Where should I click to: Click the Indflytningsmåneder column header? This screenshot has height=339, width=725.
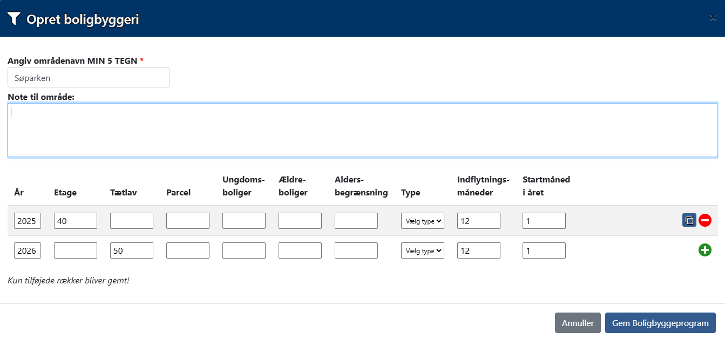tap(483, 186)
